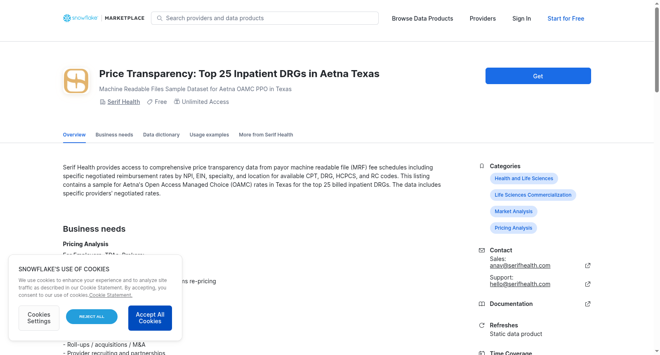Screen dimensions: 660x355
Task: Click the bookmark icon beside Categories
Action: (x=481, y=166)
